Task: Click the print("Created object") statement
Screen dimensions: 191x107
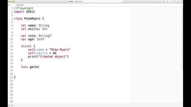Action: tap(48, 56)
